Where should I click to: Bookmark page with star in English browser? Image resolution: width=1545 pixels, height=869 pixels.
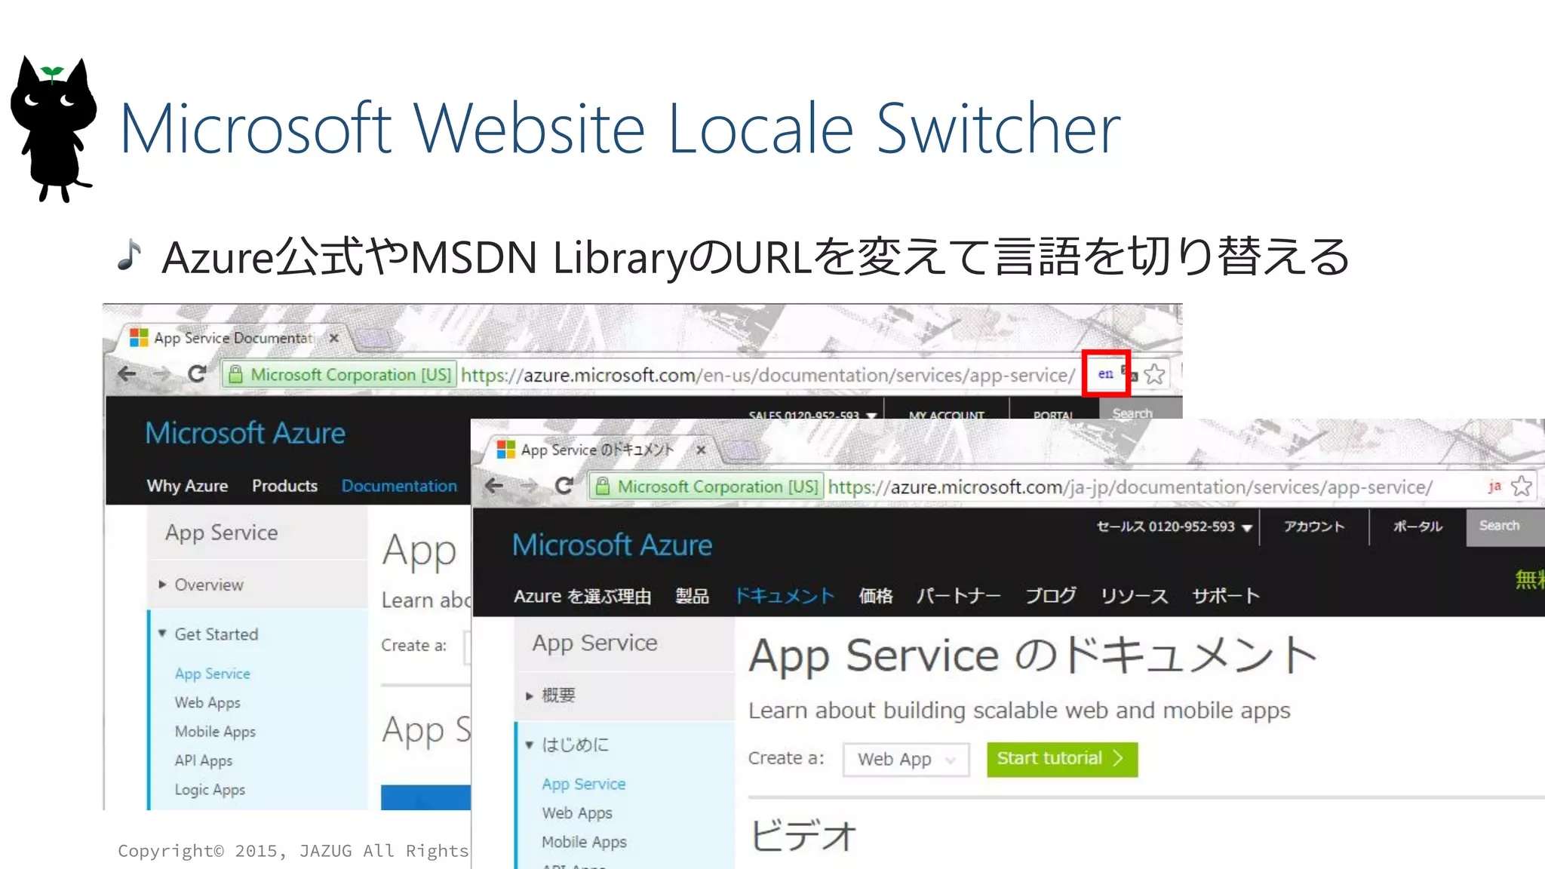click(x=1154, y=374)
